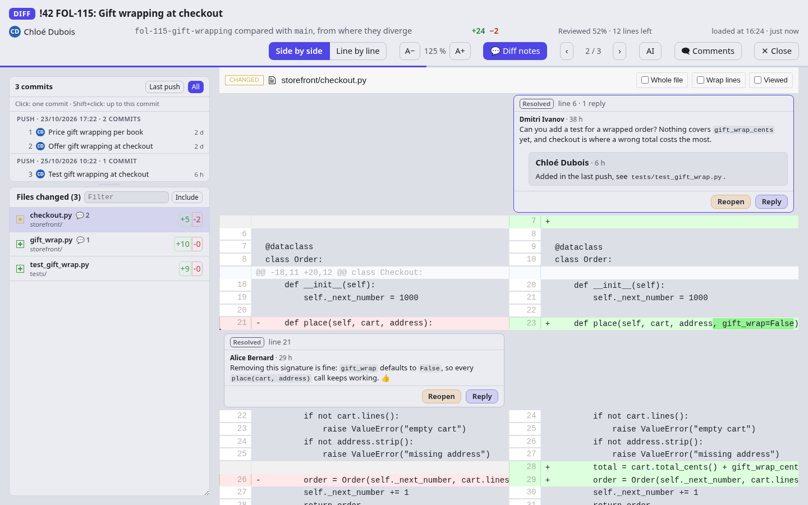The image size is (808, 505).
Task: Go to the previous file with left chevron
Action: tap(567, 51)
